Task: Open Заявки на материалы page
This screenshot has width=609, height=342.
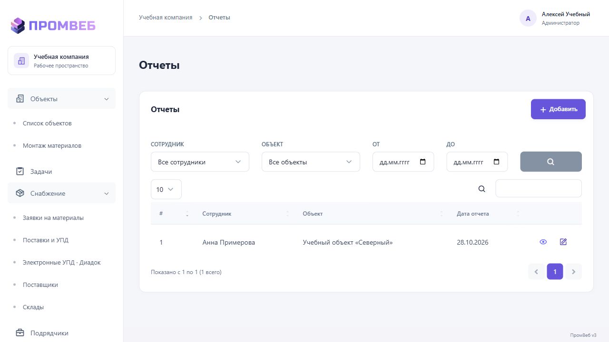Action: click(53, 218)
